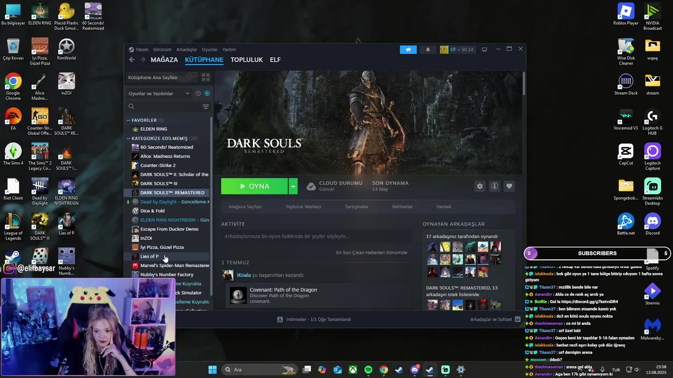Click the Steam announcements megaphone icon
673x378 pixels.
pyautogui.click(x=408, y=49)
